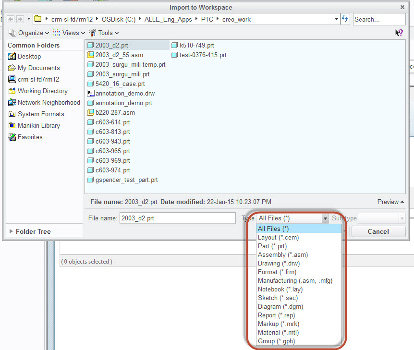Click the refresh icon beside the path bar
This screenshot has width=414, height=350.
pyautogui.click(x=345, y=19)
